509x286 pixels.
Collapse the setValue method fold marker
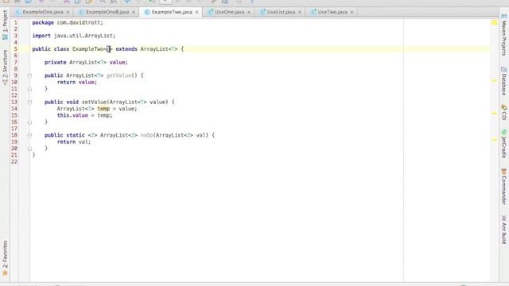(29, 102)
